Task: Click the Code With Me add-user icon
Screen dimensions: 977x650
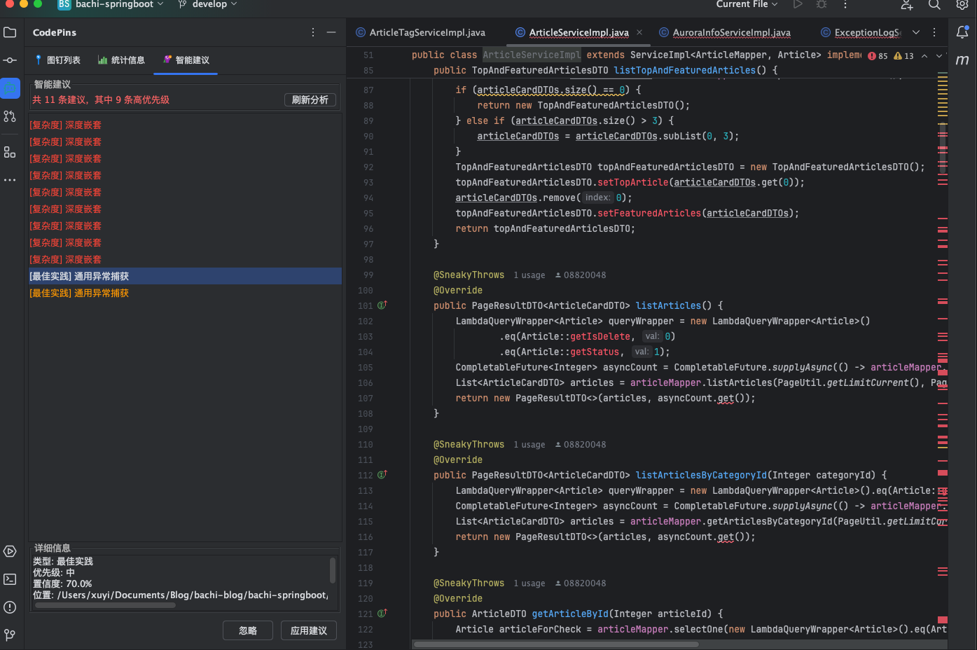Action: click(907, 4)
